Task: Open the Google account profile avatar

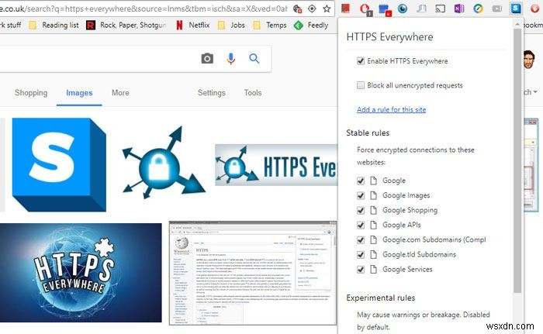Action: coord(529,60)
